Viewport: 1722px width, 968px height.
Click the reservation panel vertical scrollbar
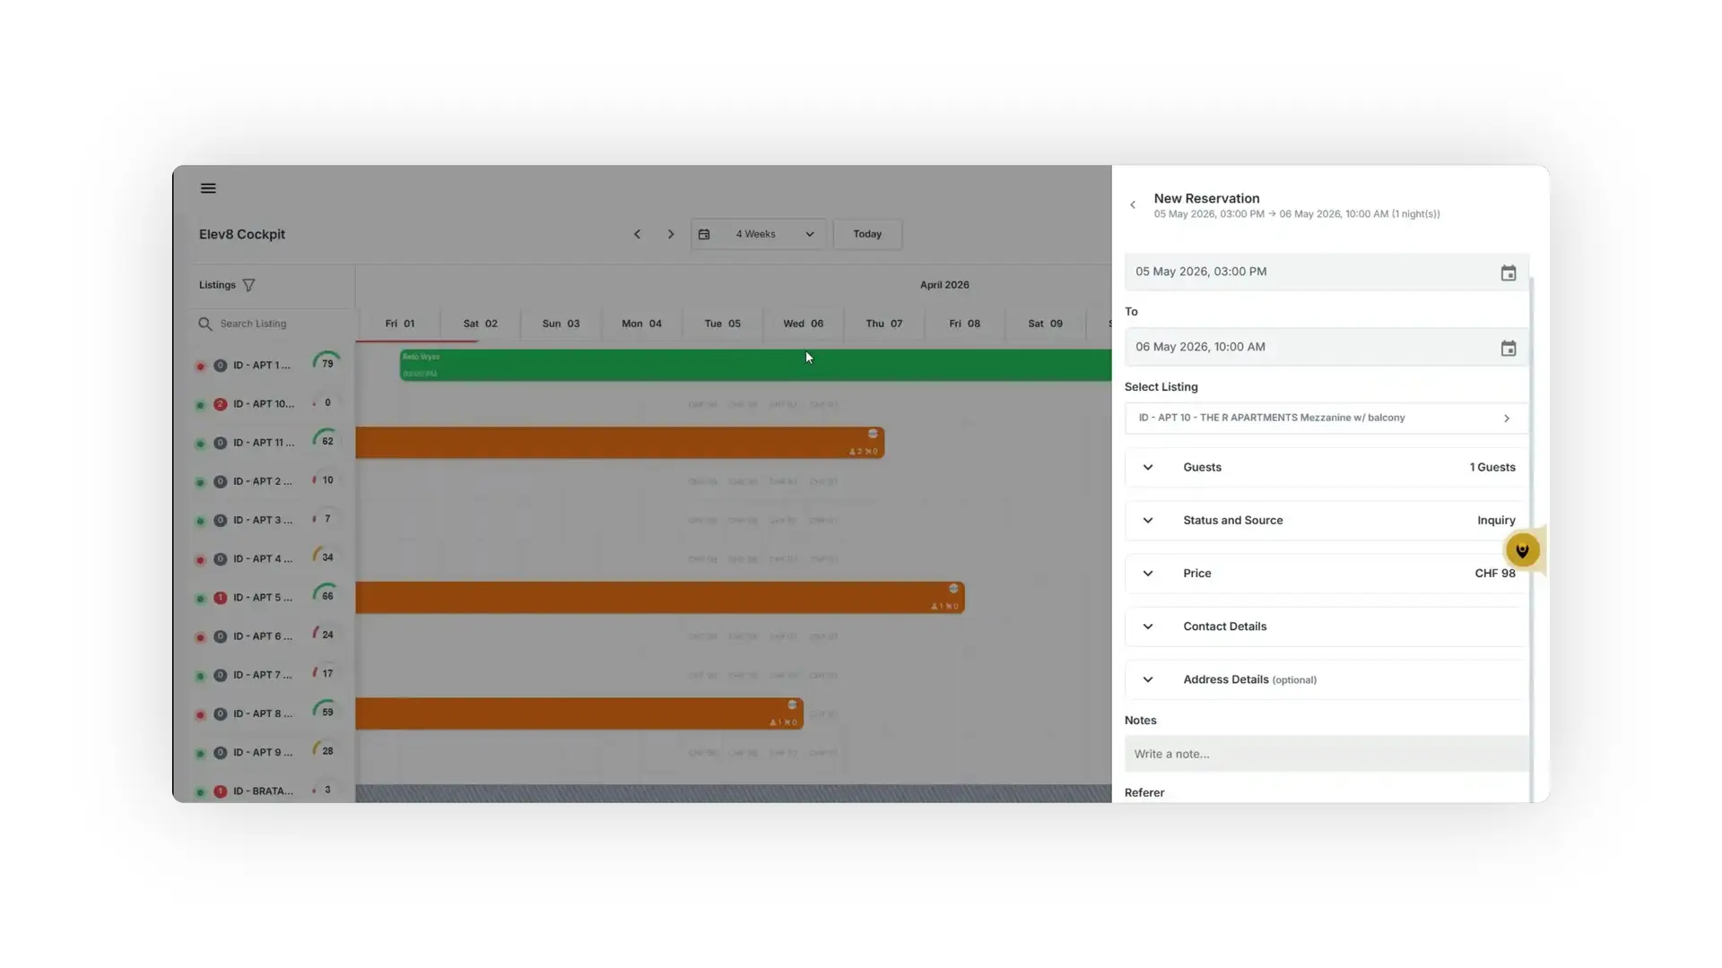pyautogui.click(x=1532, y=538)
